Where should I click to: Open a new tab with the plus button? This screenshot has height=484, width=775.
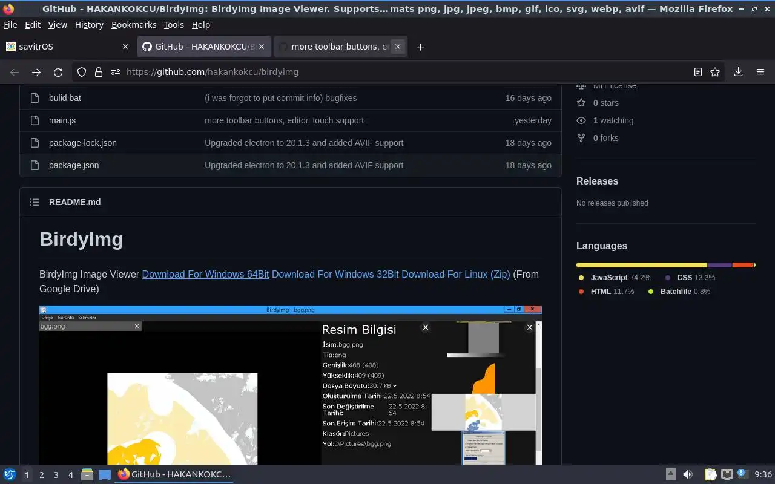coord(420,47)
